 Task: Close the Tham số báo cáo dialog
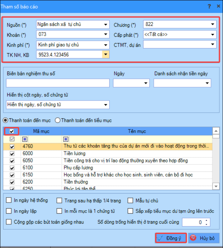coord(218,6)
